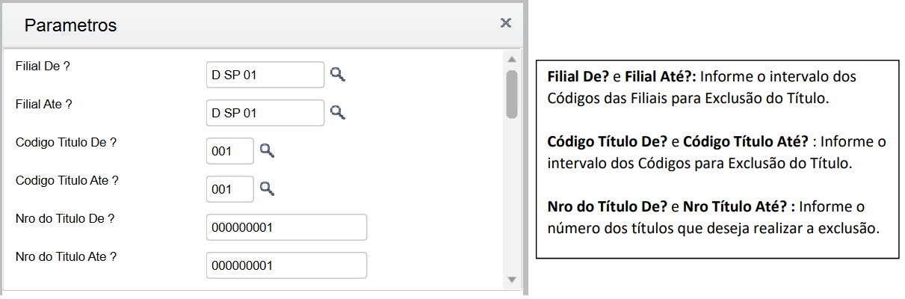The image size is (905, 299).
Task: Click into the Nro do Titulo De field
Action: [x=286, y=227]
